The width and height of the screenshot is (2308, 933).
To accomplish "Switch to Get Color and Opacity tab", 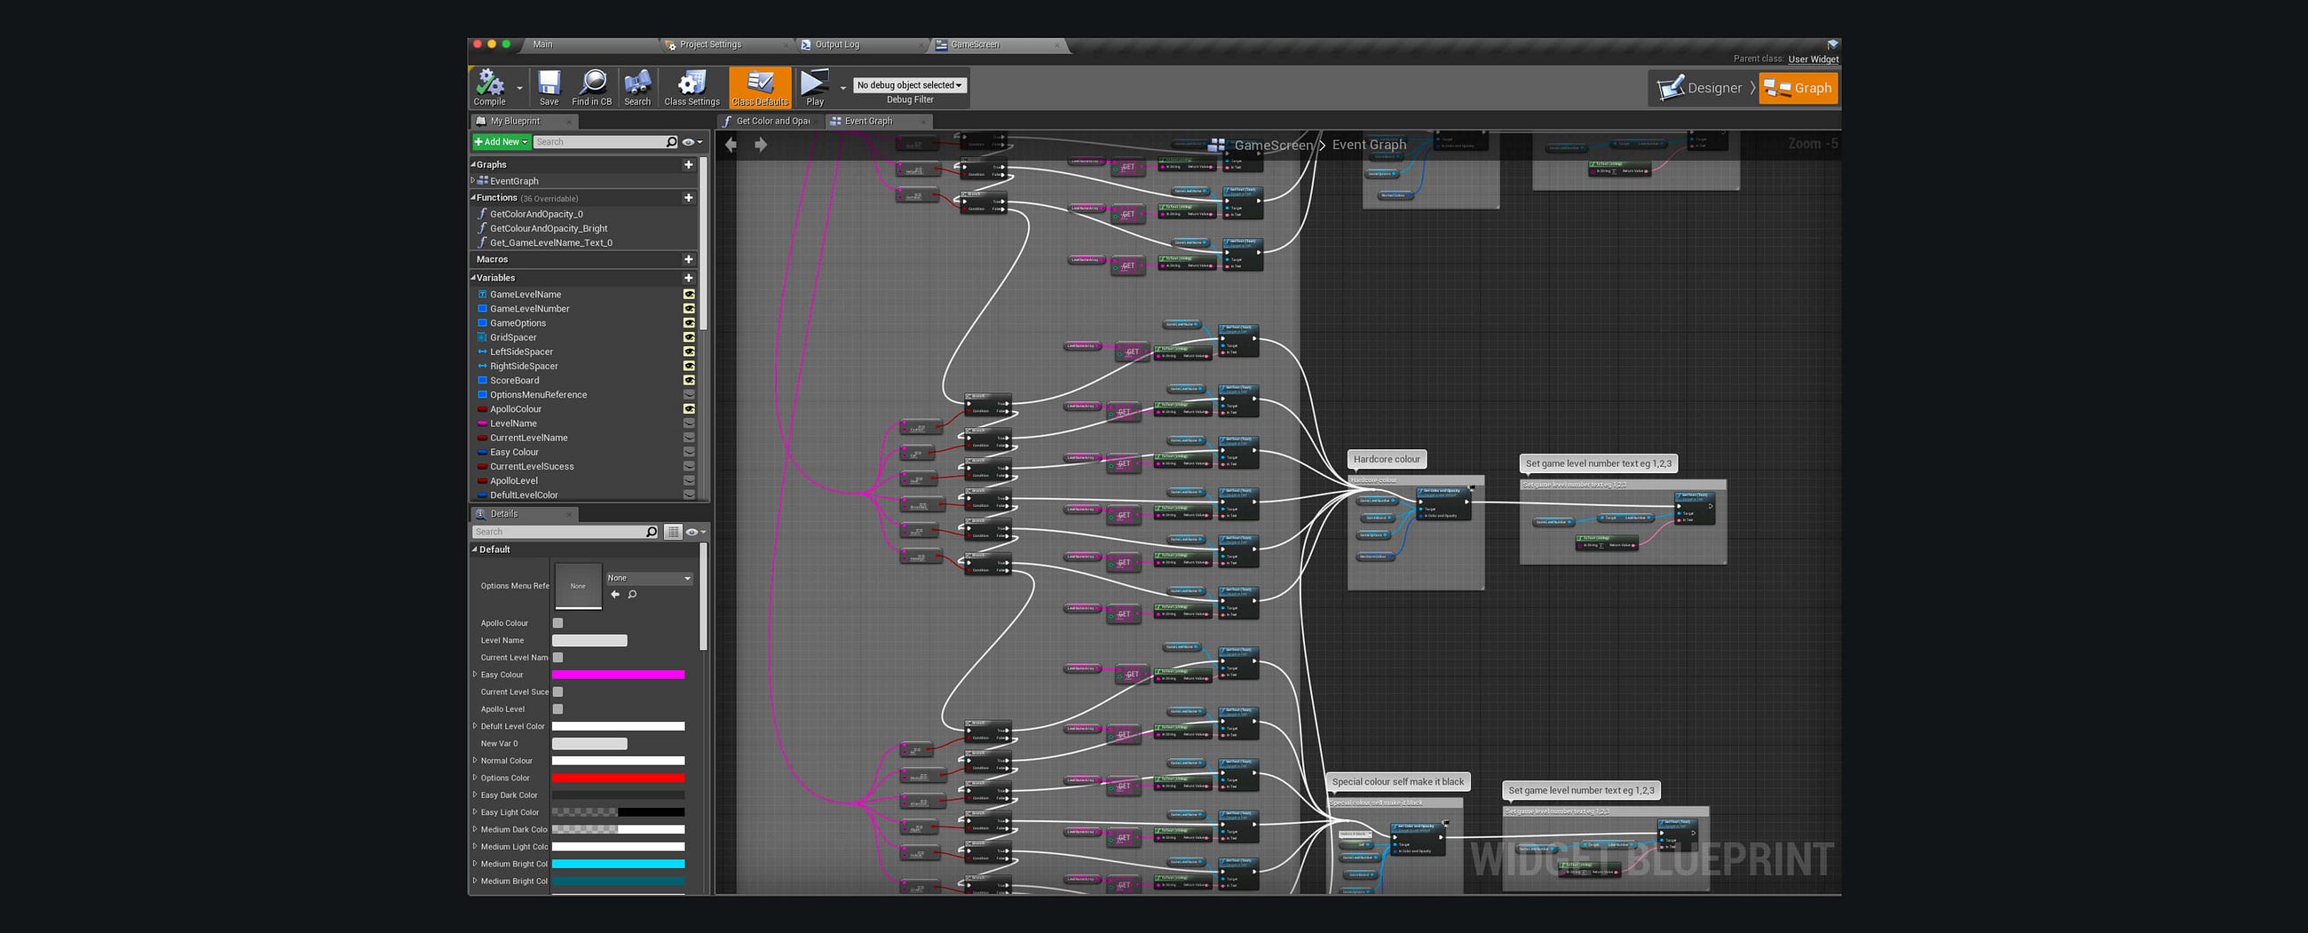I will (772, 121).
